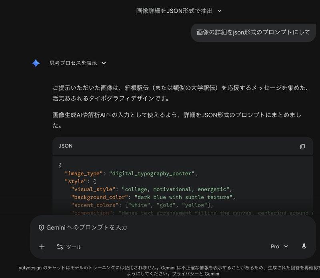320x278 pixels.
Task: Open the Pro model selector dropdown
Action: (x=279, y=246)
